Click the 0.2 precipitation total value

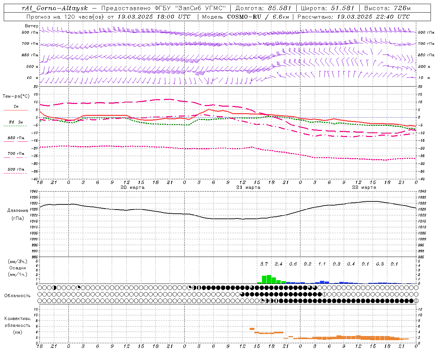[308, 264]
